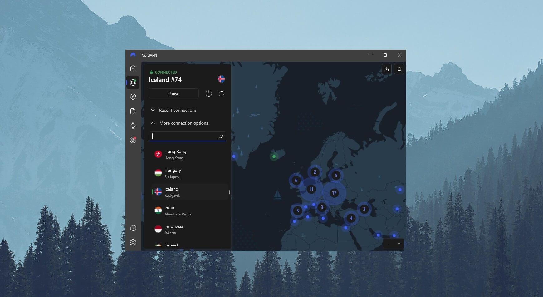The width and height of the screenshot is (543, 297).
Task: Zoom in the map with plus button
Action: (x=399, y=244)
